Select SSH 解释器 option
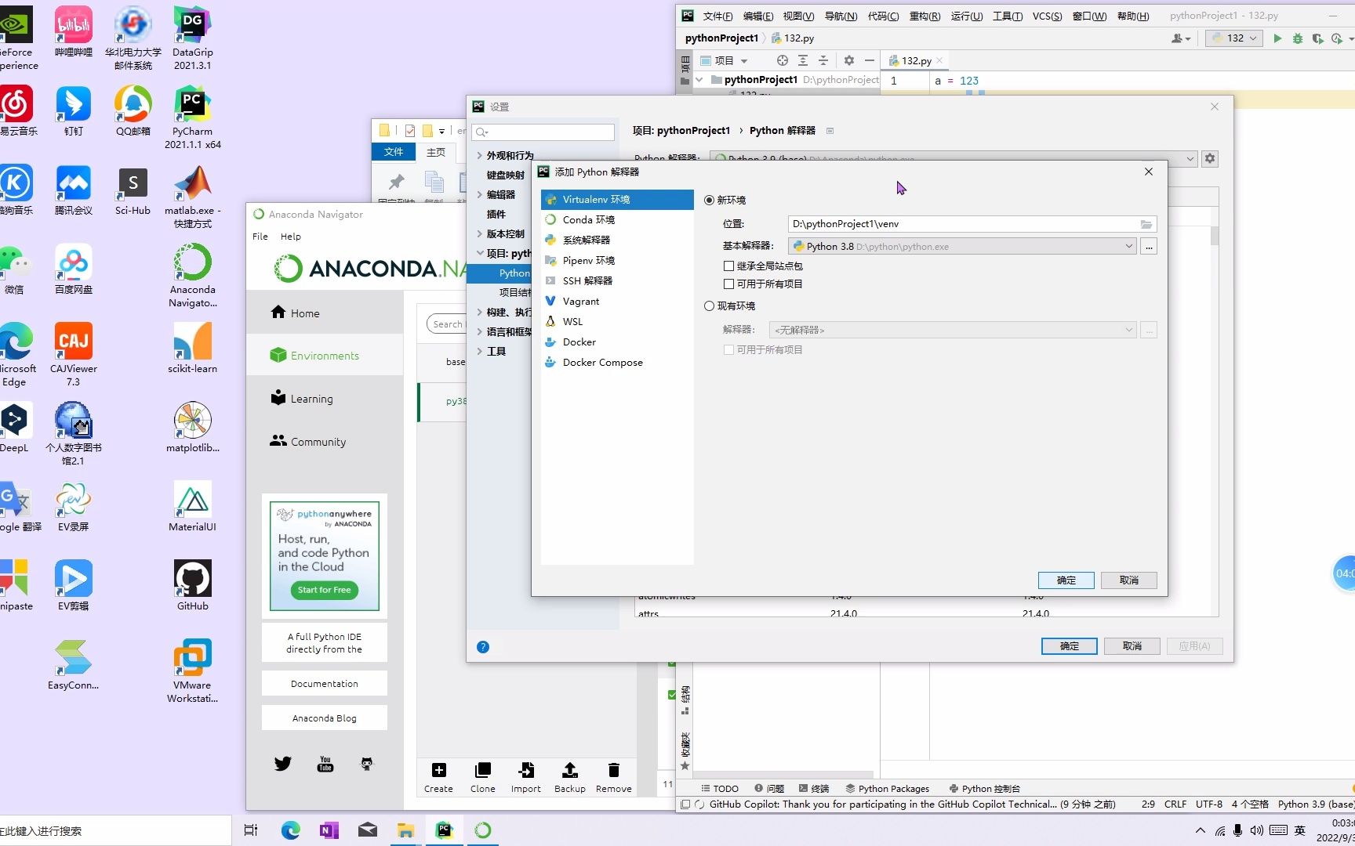The height and width of the screenshot is (846, 1355). click(x=617, y=281)
